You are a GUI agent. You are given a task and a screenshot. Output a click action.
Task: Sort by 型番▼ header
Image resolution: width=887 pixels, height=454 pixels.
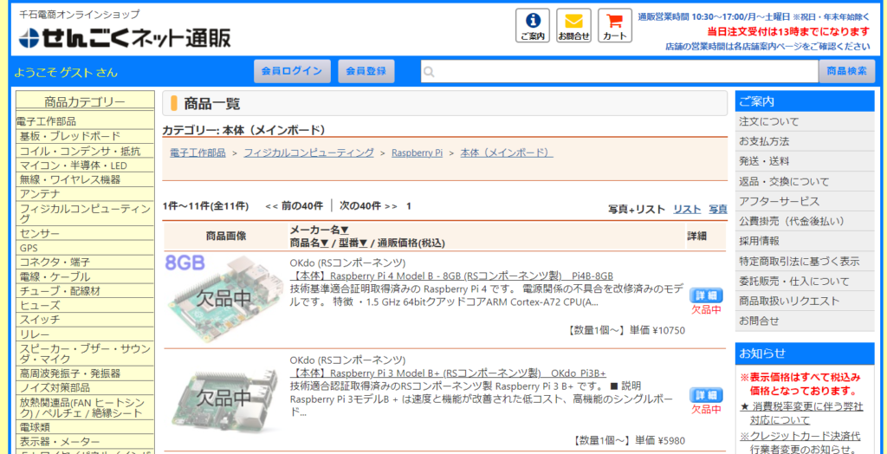tap(353, 243)
